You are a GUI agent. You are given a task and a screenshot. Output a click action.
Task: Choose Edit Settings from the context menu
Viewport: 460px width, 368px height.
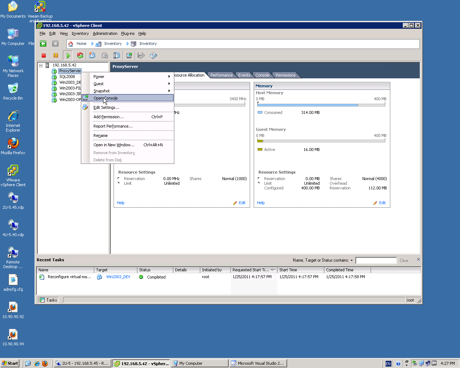click(x=128, y=107)
